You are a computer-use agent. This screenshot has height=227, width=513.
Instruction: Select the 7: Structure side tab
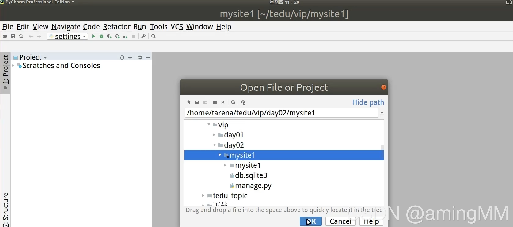(x=6, y=210)
